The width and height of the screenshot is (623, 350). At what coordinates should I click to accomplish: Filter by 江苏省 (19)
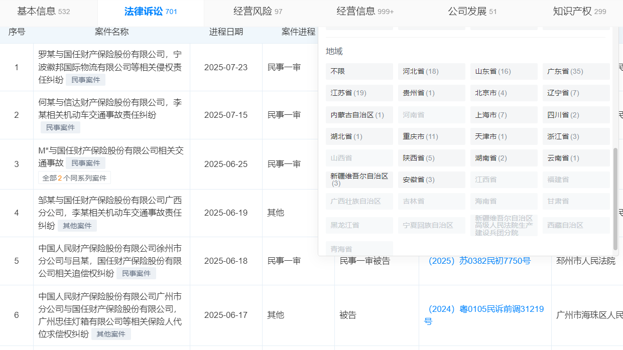click(x=359, y=93)
